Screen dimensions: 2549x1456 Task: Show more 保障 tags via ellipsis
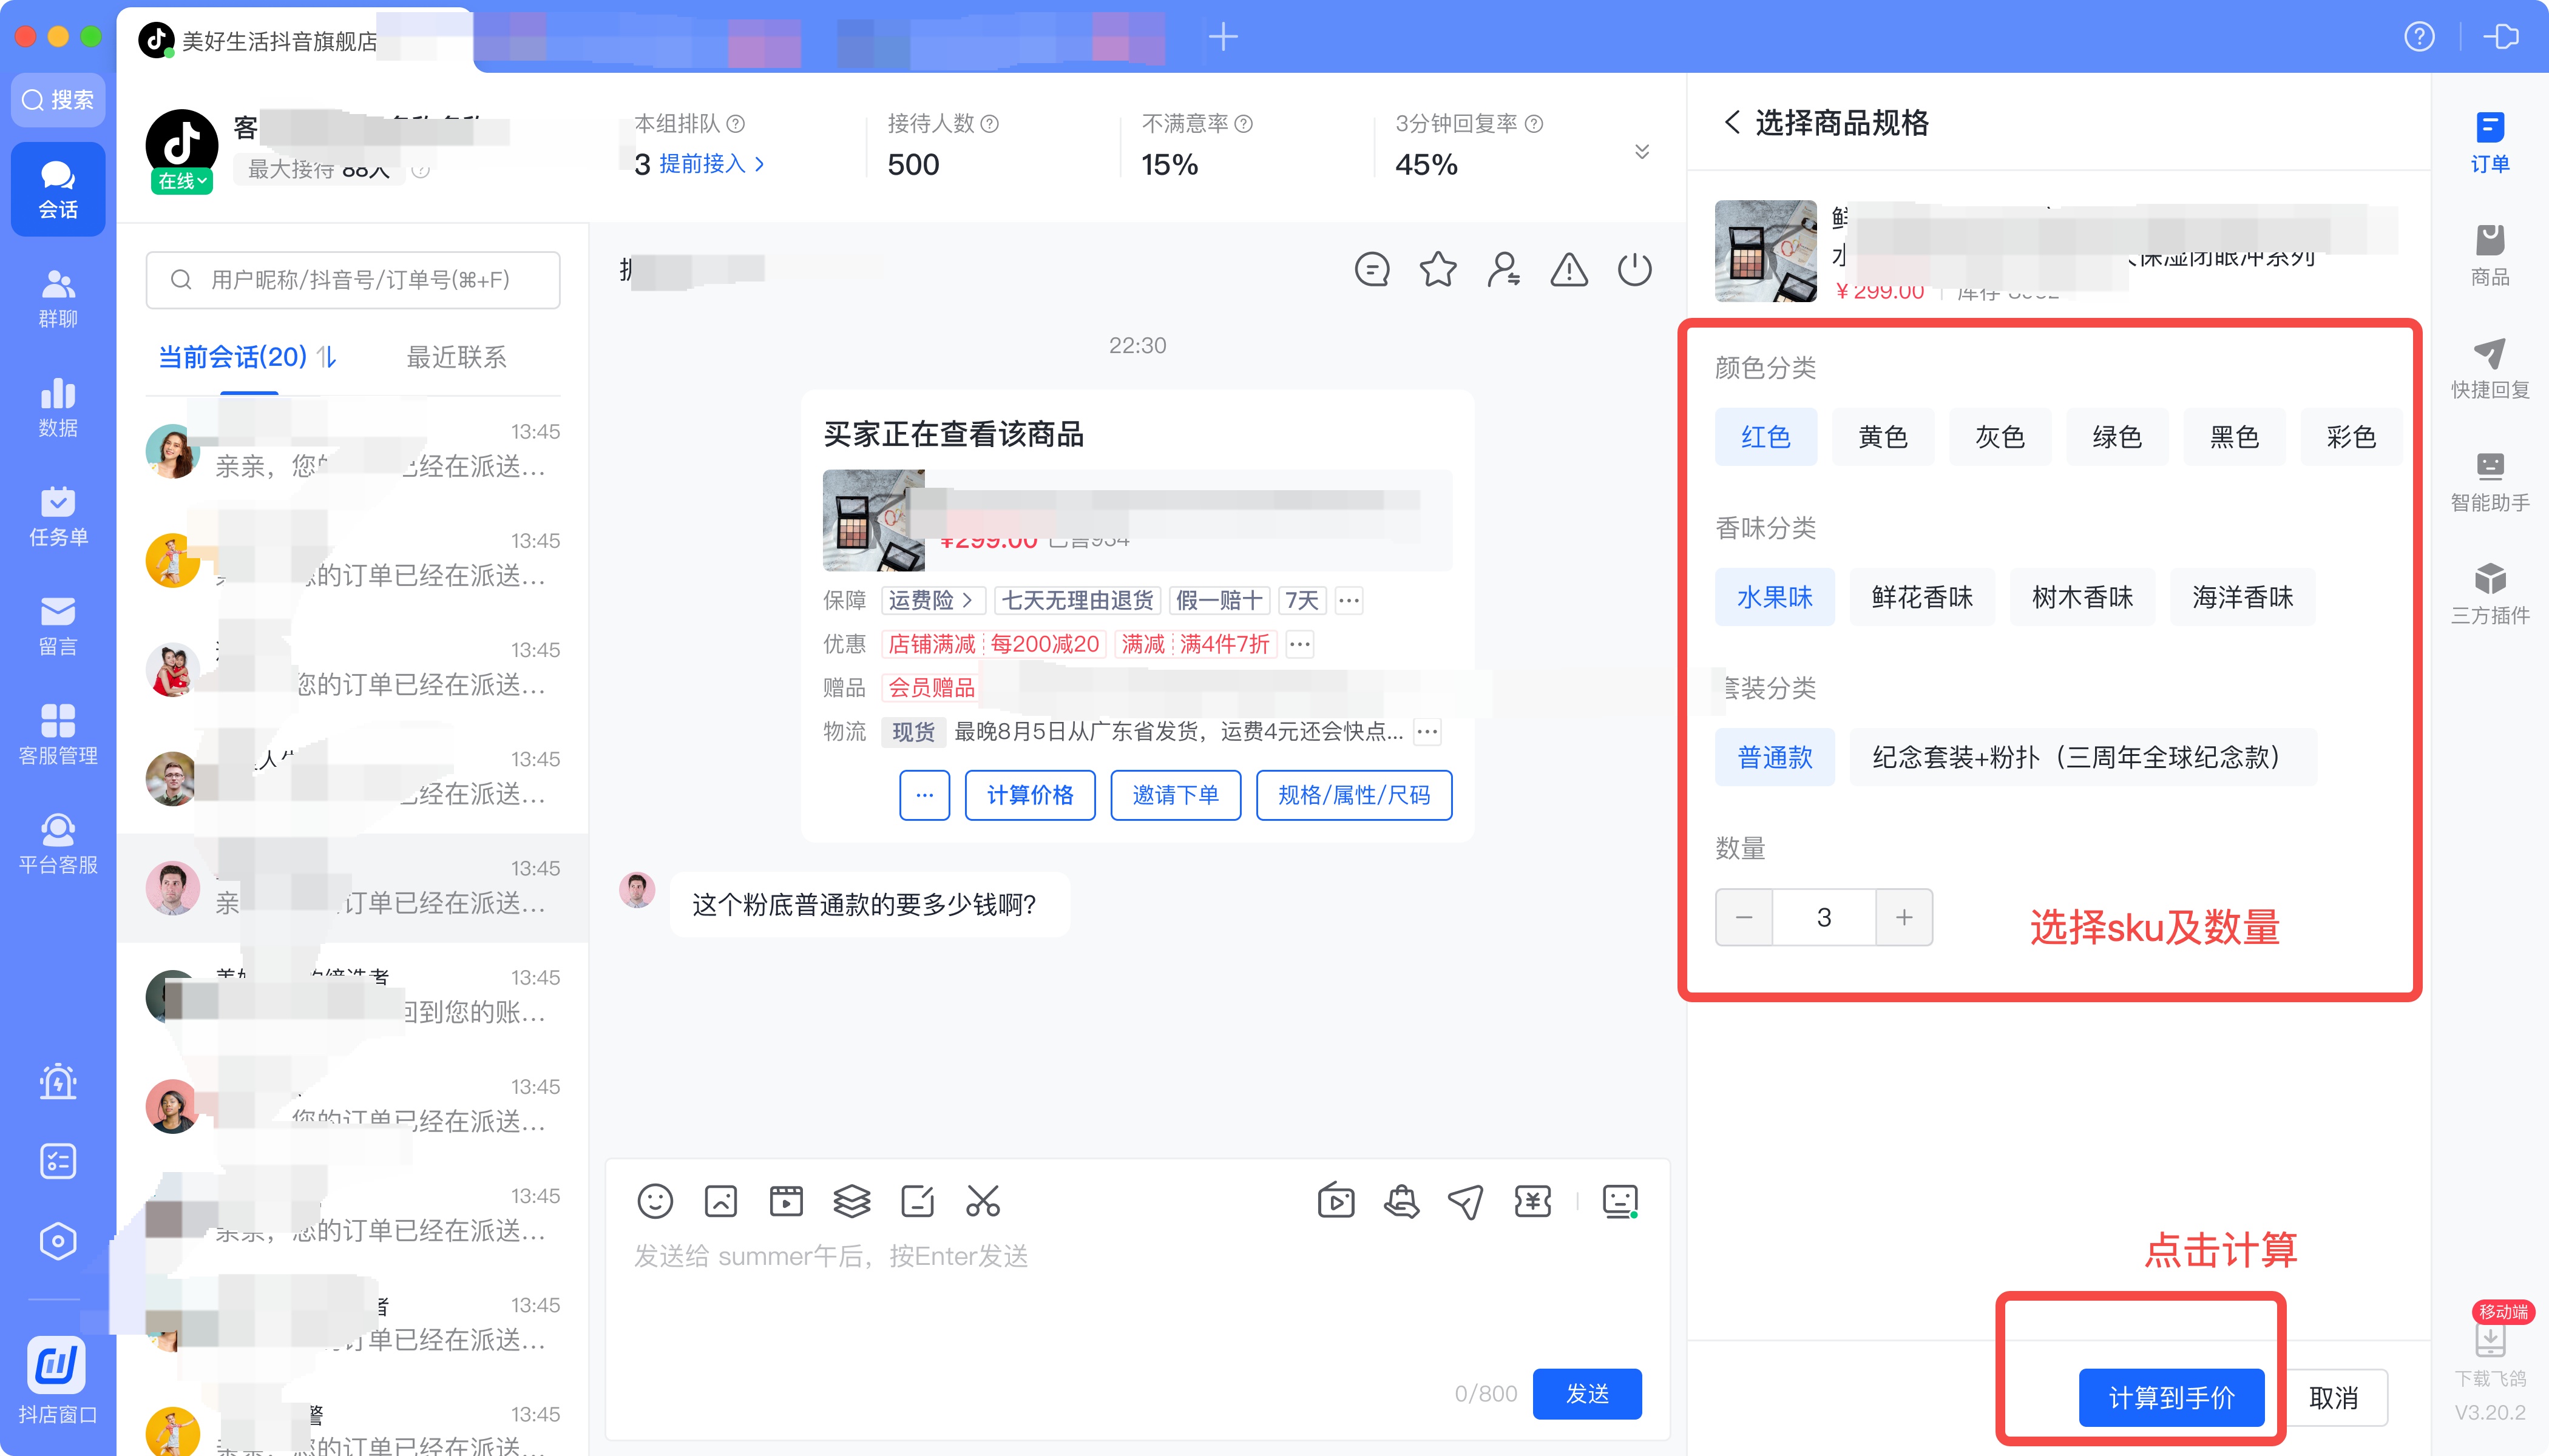coord(1349,600)
